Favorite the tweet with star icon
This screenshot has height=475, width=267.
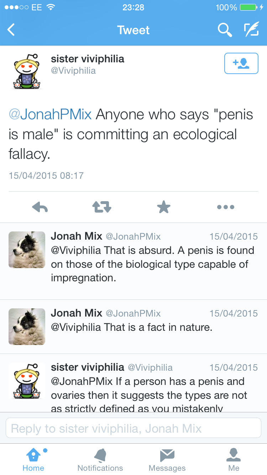click(x=164, y=207)
